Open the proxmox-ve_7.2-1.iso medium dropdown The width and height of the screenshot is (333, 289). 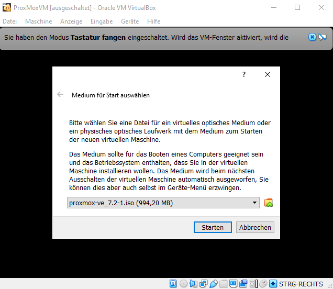click(x=163, y=203)
